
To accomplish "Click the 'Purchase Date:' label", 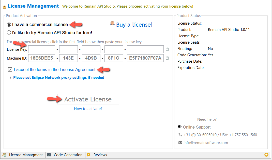I will (190, 61).
